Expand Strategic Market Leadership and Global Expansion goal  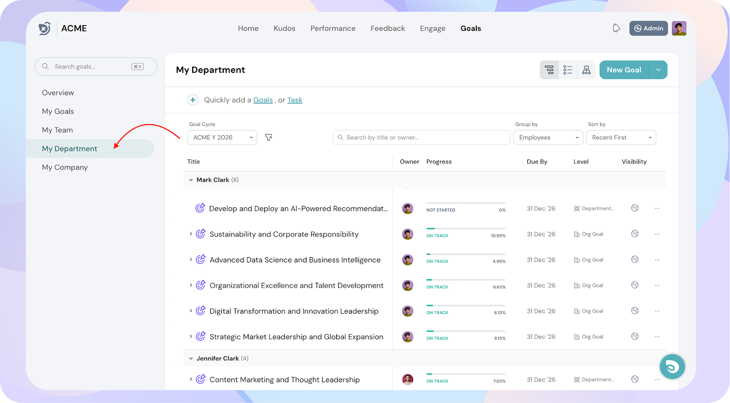(191, 336)
